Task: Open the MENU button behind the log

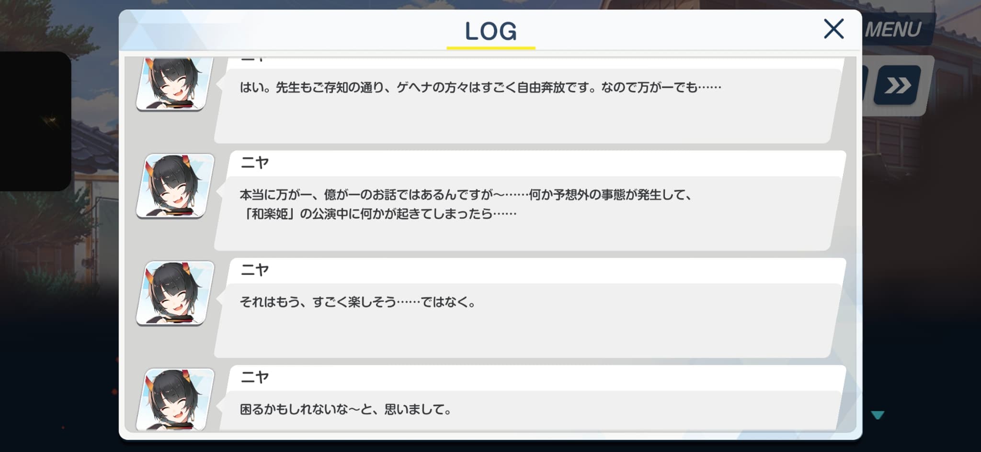Action: 893,30
